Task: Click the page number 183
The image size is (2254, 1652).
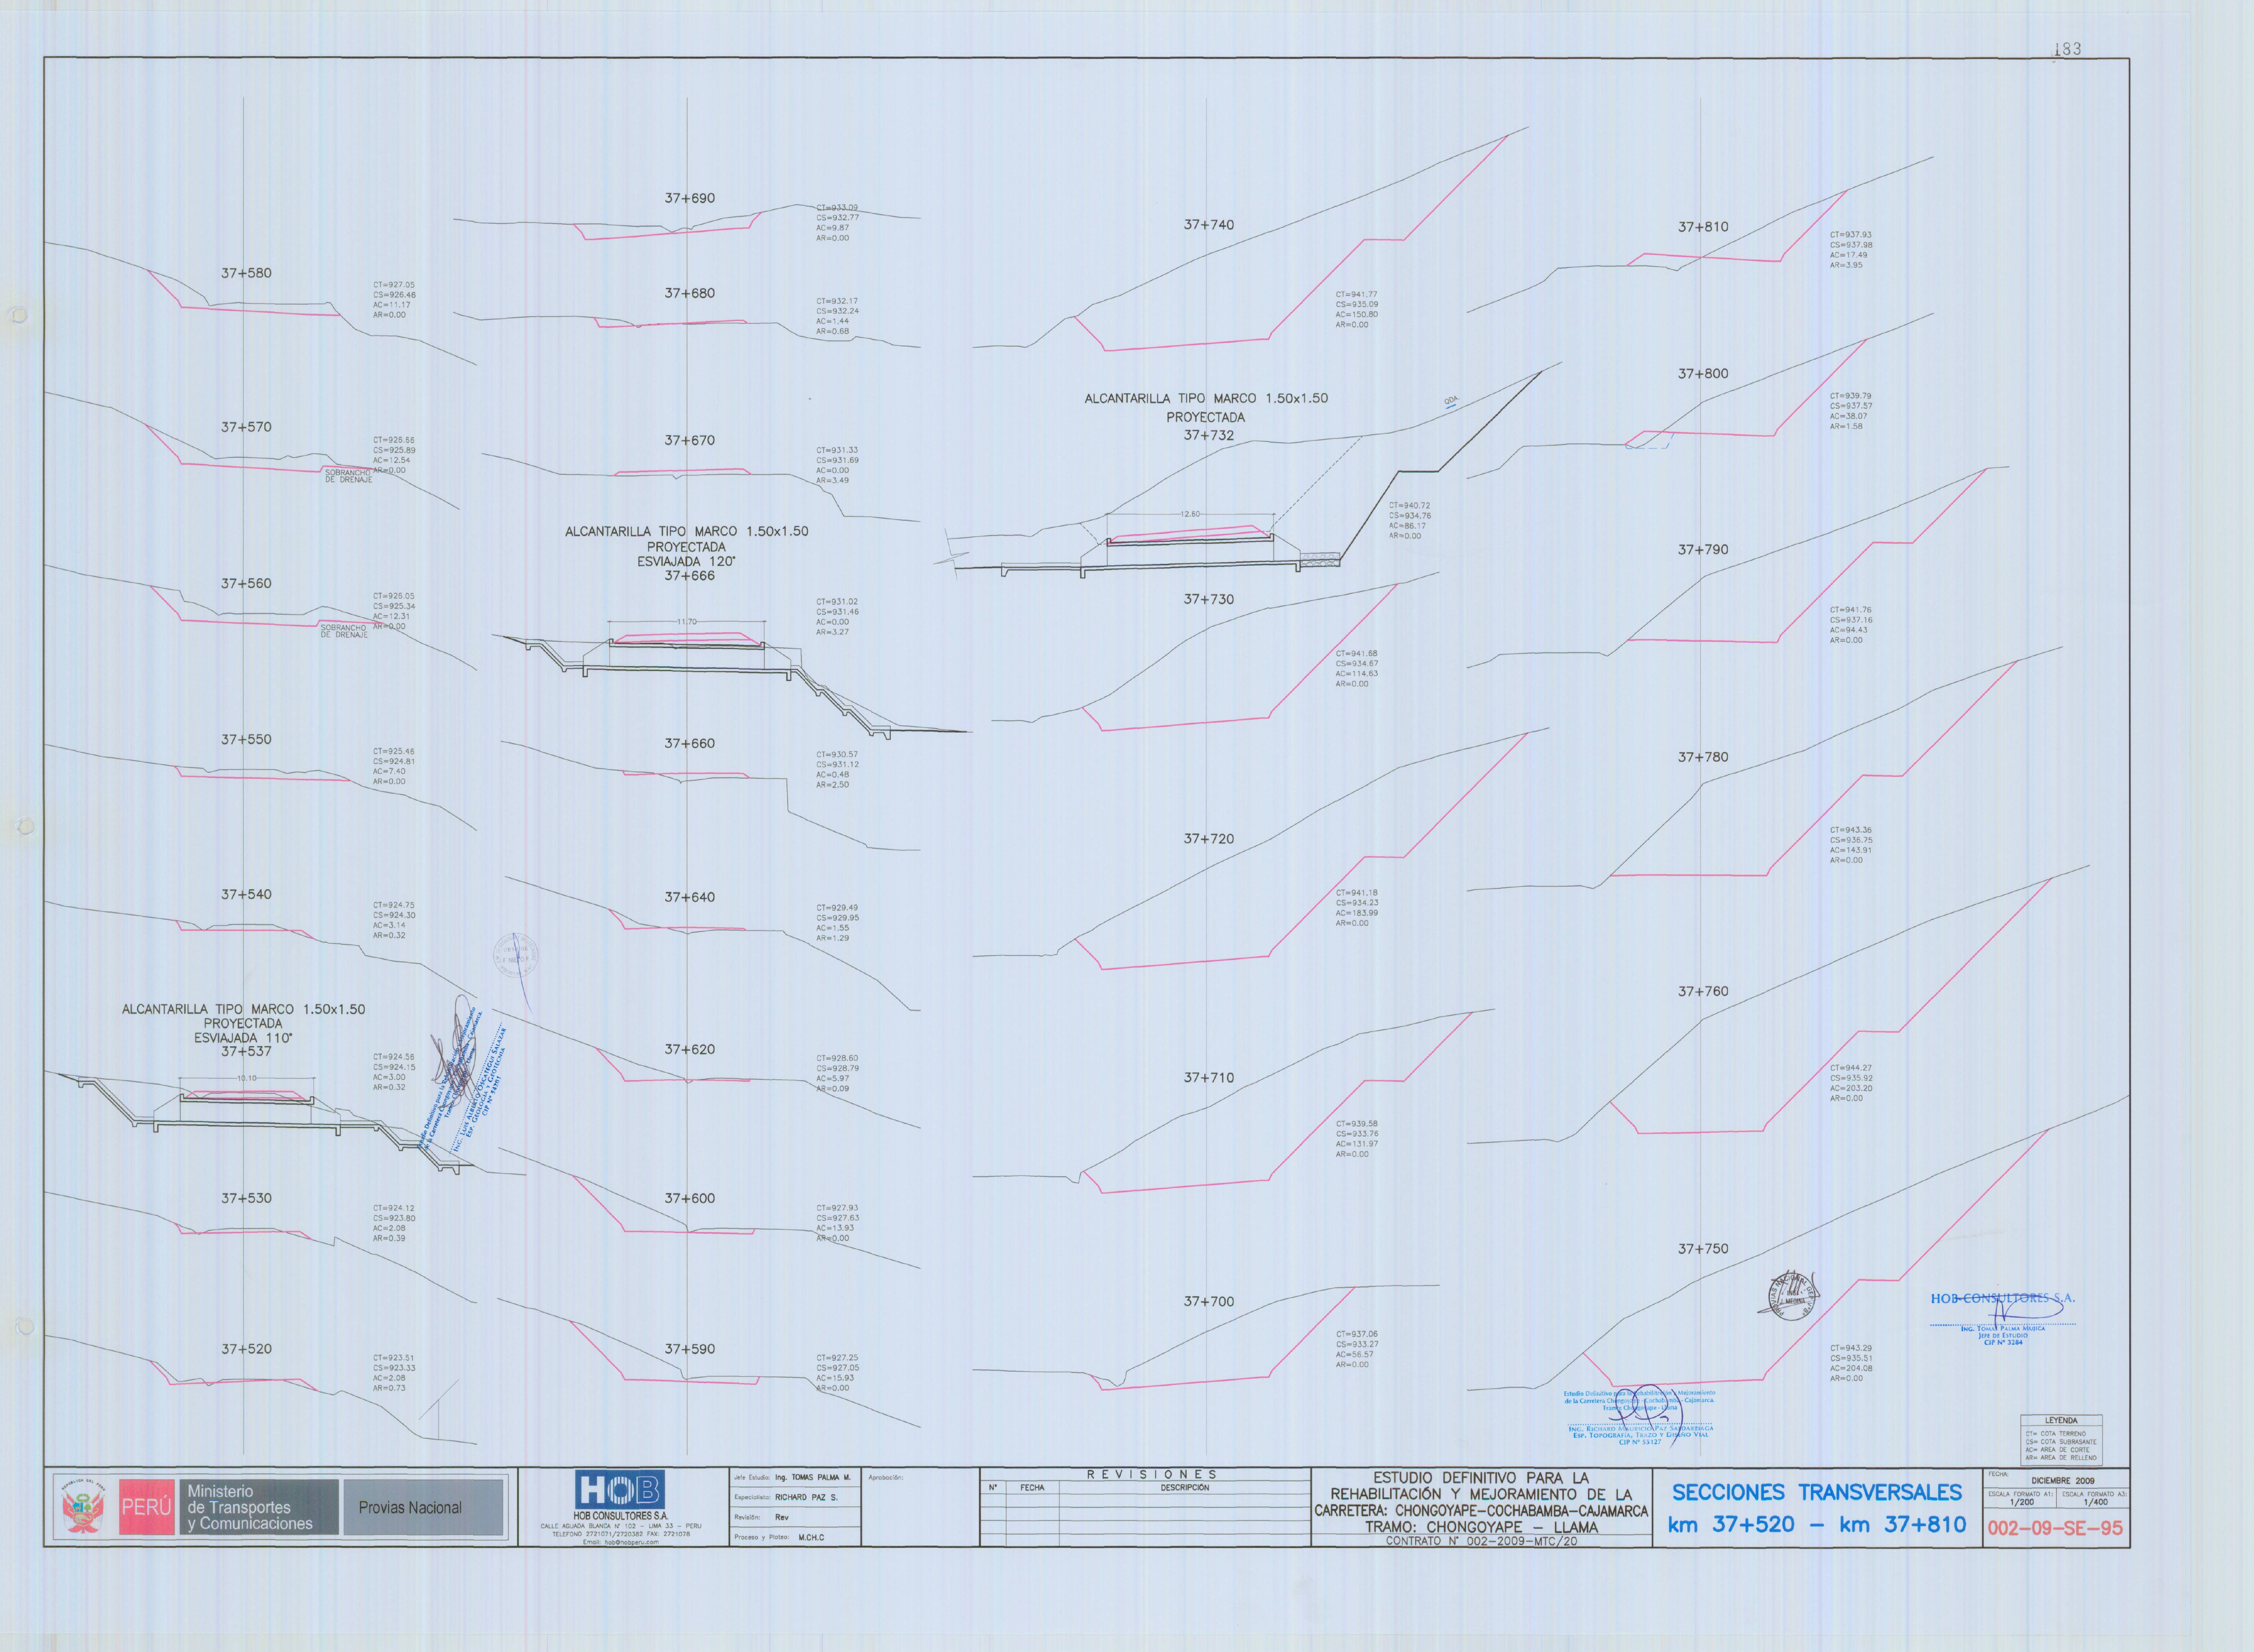Action: tap(2067, 48)
